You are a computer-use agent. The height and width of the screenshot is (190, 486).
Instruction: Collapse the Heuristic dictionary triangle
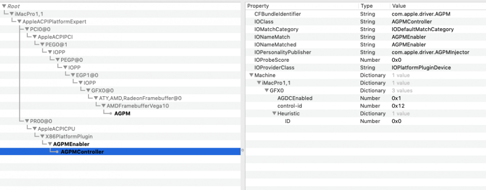click(274, 113)
